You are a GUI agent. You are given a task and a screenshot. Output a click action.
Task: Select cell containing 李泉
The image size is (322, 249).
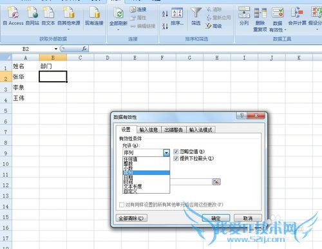(x=26, y=88)
